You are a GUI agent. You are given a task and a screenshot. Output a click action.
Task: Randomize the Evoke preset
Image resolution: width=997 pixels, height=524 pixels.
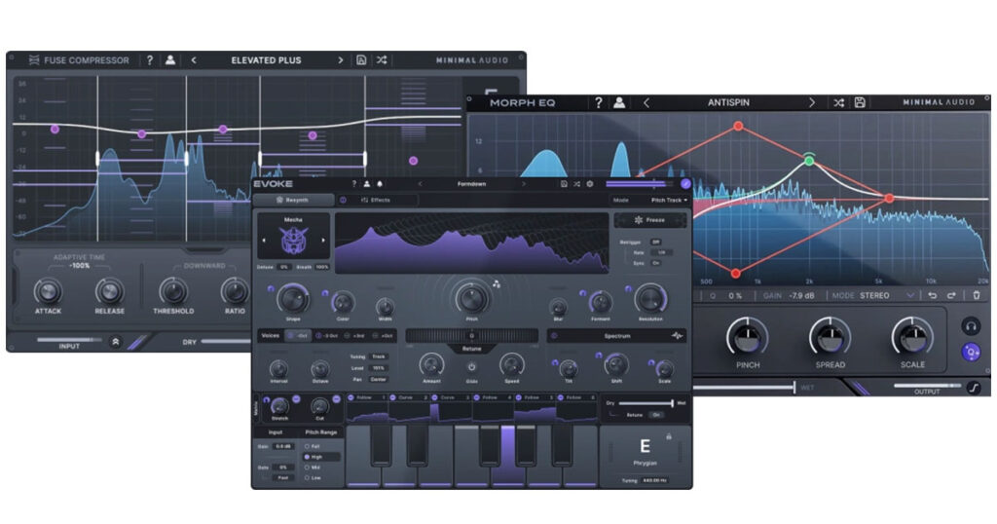[576, 184]
